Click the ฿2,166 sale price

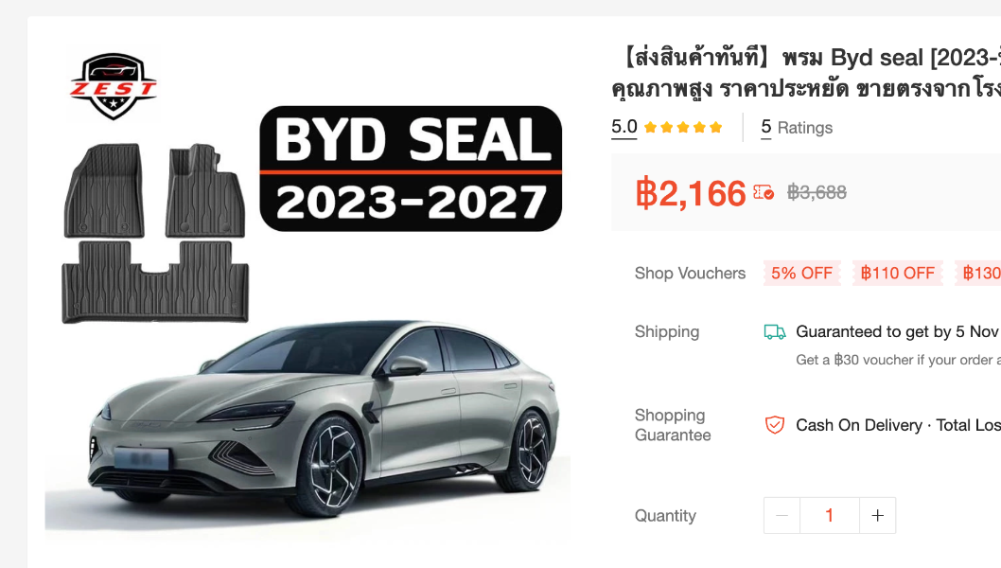point(691,193)
